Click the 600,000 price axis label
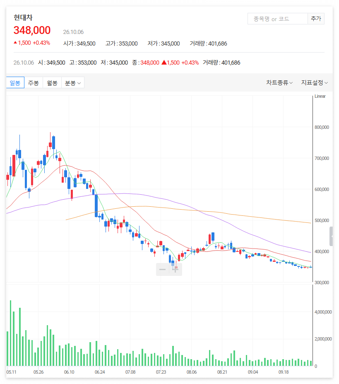Screen dimensions: 339x384 322,190
